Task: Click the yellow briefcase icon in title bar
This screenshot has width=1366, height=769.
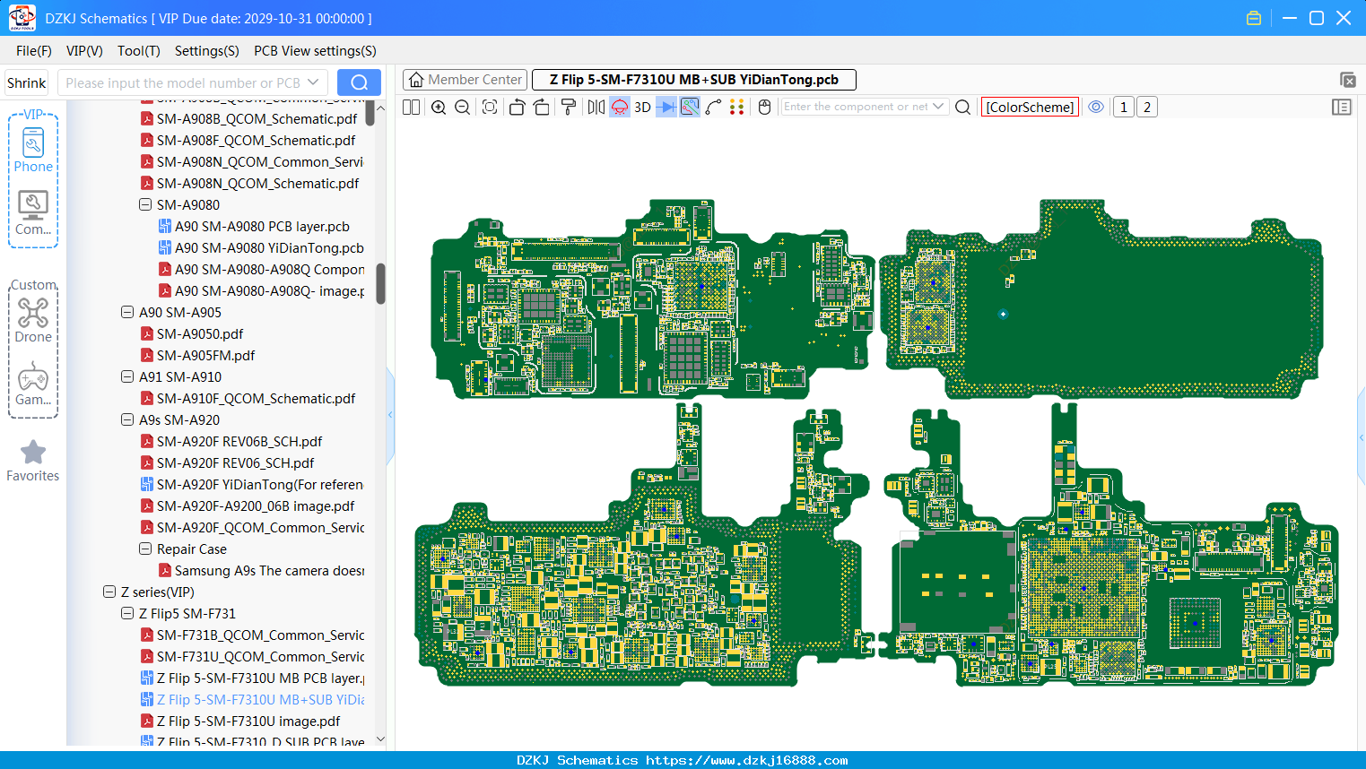Action: 1254,18
